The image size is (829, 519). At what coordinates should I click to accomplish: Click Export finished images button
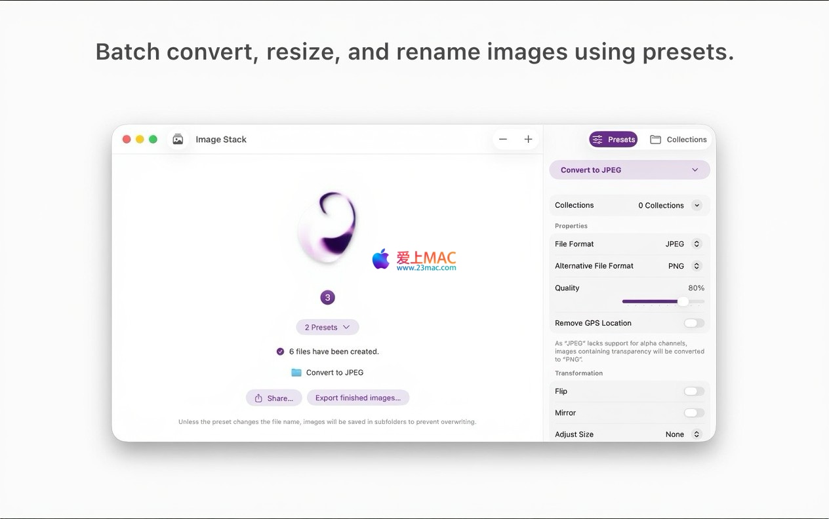pyautogui.click(x=358, y=398)
